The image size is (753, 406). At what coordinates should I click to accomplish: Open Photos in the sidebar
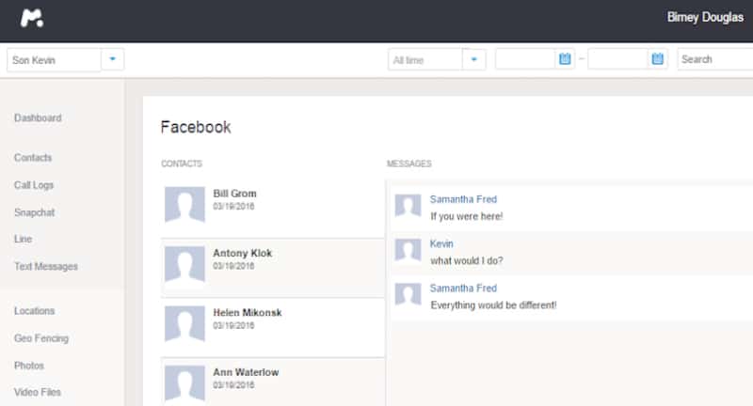point(29,366)
